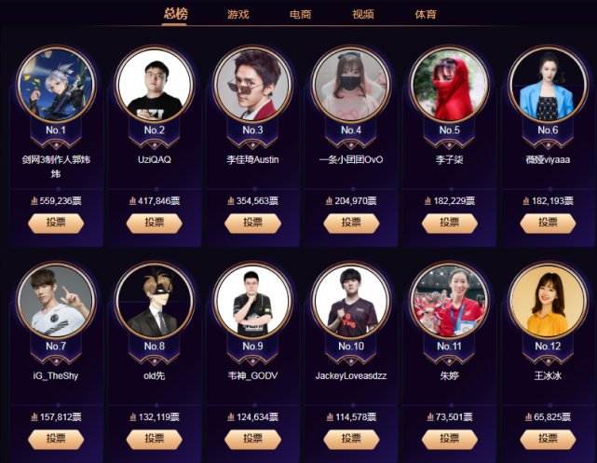The image size is (597, 463).
Task: Vote for UziQAQ with 投票 button
Action: coord(155,224)
